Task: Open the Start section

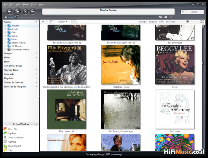Action: [x=6, y=62]
